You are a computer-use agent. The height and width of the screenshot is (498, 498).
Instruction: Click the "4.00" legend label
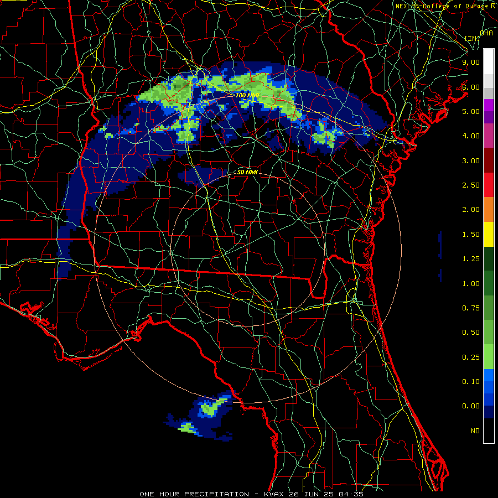tap(471, 136)
